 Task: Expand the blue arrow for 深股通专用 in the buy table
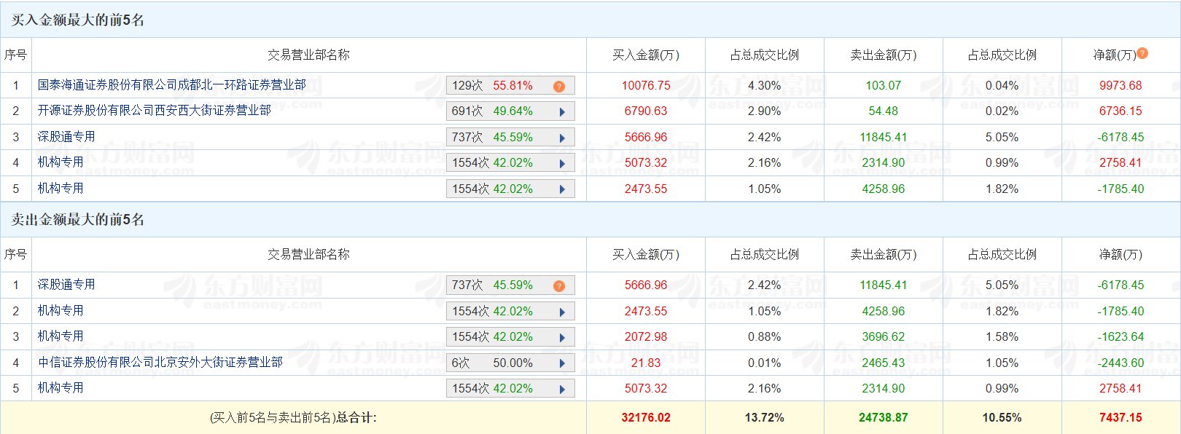[x=562, y=138]
